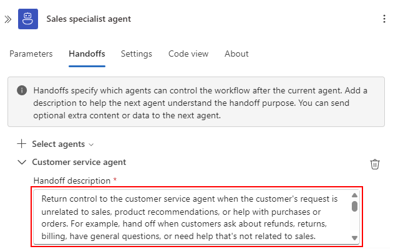
Task: Click the info icon in handoffs banner
Action: click(22, 90)
